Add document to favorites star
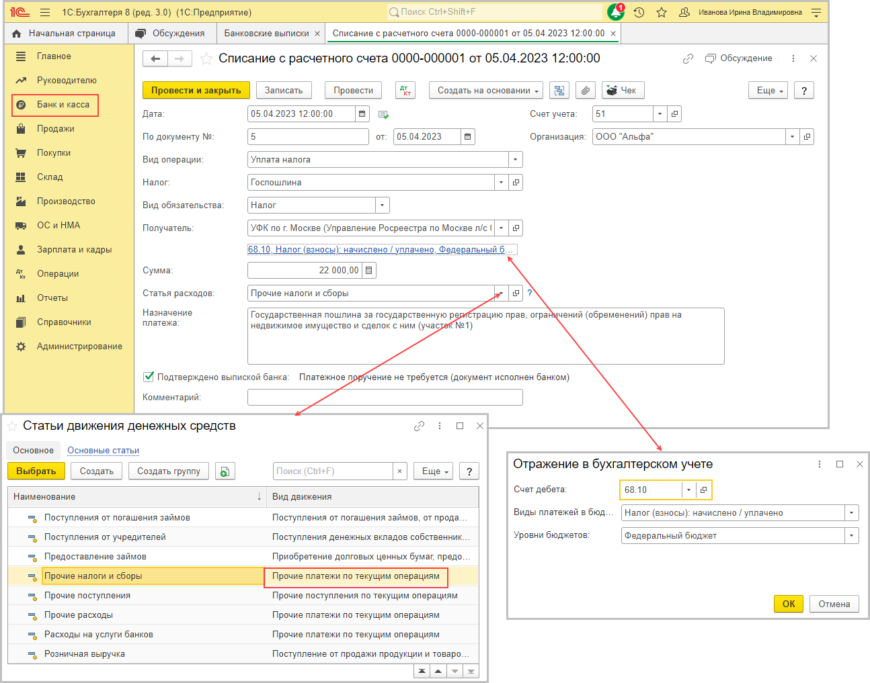 (206, 58)
